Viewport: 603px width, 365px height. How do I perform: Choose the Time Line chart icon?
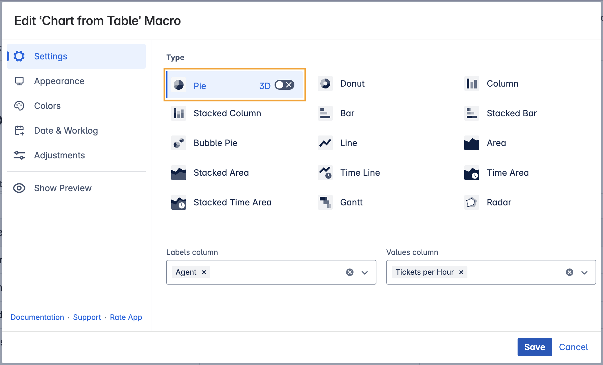pos(325,173)
